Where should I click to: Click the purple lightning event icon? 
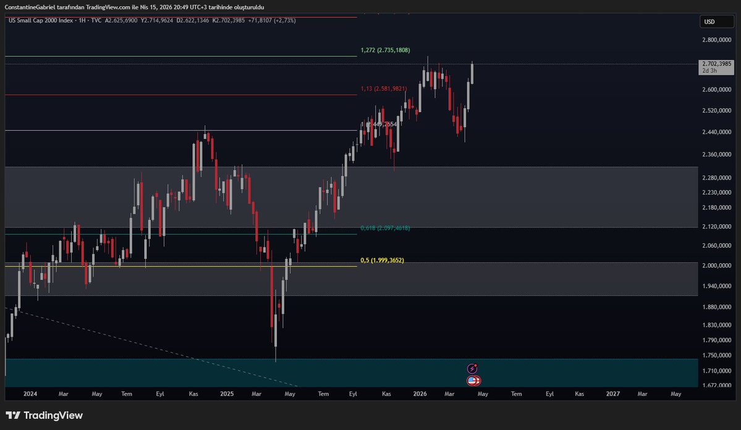(x=472, y=369)
